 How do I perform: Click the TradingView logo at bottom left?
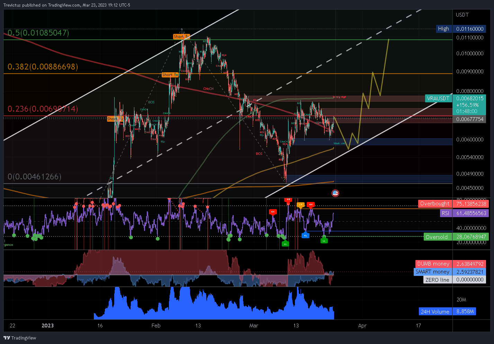click(x=20, y=338)
